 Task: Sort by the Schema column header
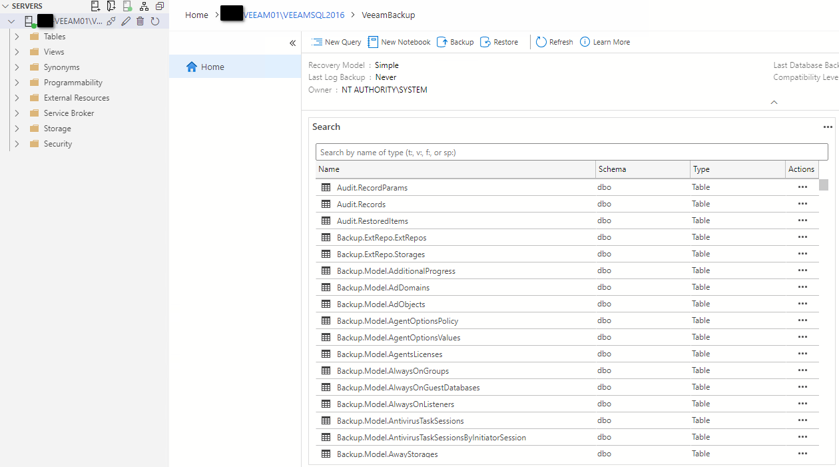pyautogui.click(x=643, y=169)
